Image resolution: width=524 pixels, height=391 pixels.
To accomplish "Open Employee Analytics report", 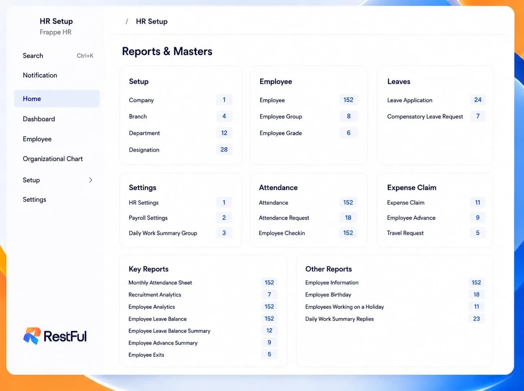I will click(x=152, y=307).
